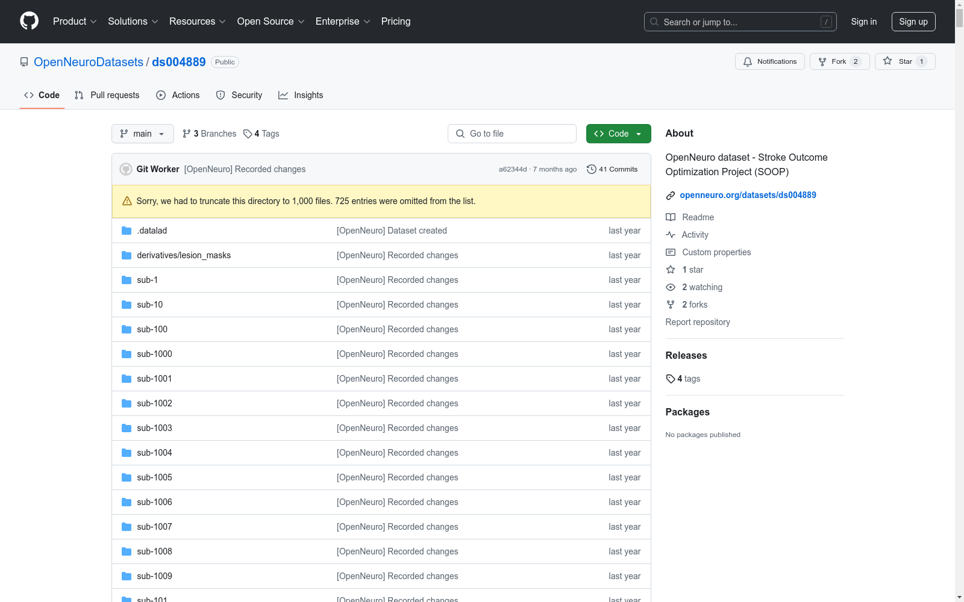Click the '[OpenNeuro] Dataset created' commit message
This screenshot has width=964, height=602.
click(x=392, y=231)
